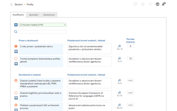Viewport: 177px width, 111px height.
Task: Open the help question mark icon
Action: tap(158, 4)
